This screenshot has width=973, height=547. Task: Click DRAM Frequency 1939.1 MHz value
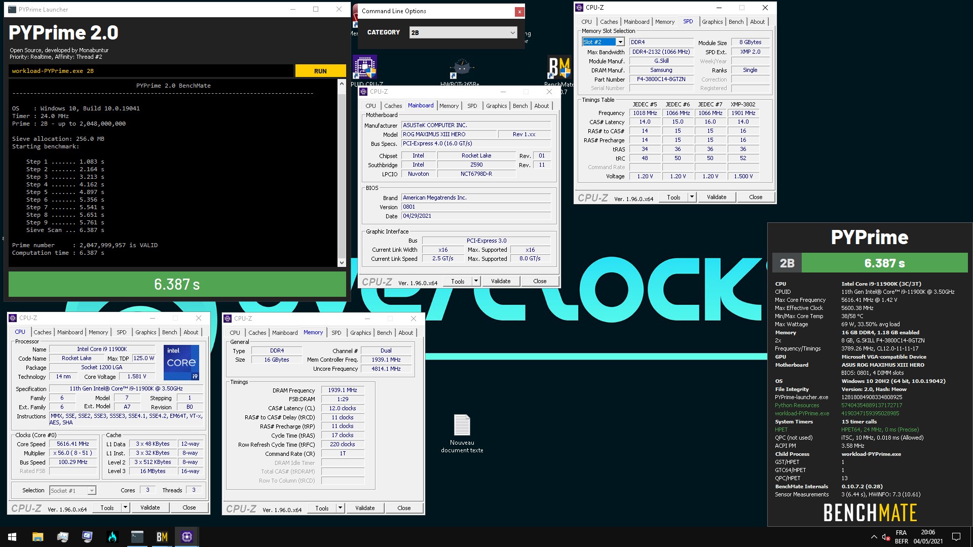[x=342, y=390]
